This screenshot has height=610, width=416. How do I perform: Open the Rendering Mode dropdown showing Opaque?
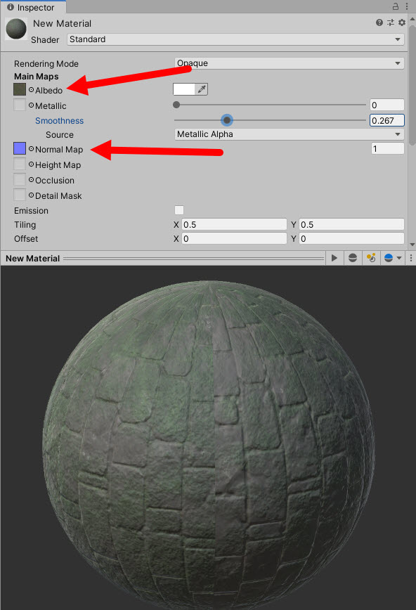[x=289, y=63]
